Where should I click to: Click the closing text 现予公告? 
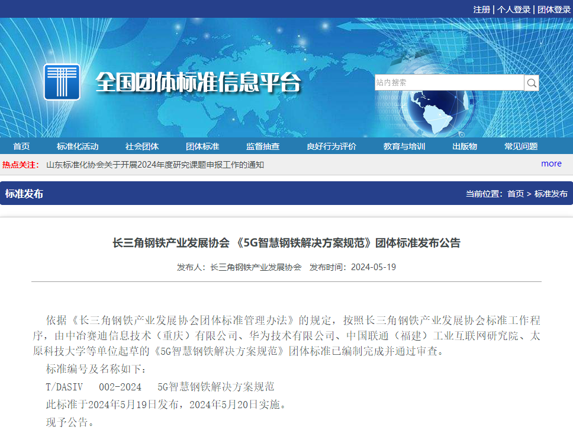click(x=70, y=422)
